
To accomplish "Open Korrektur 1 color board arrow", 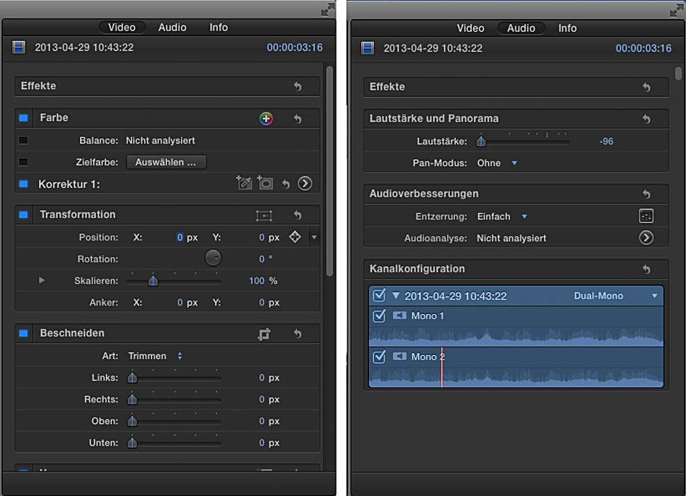I will pos(305,183).
